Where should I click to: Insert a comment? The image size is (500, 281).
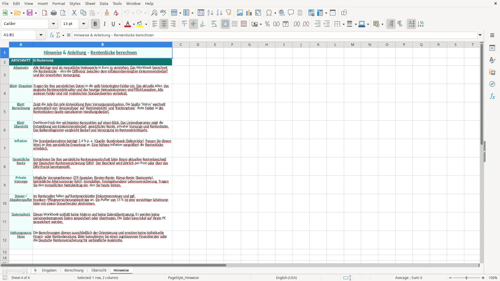click(x=291, y=13)
